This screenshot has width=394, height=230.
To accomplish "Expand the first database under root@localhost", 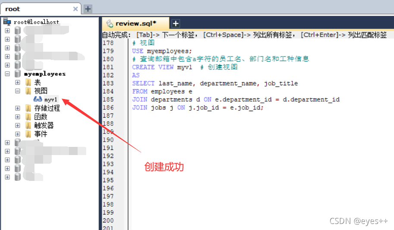I will tap(7, 31).
